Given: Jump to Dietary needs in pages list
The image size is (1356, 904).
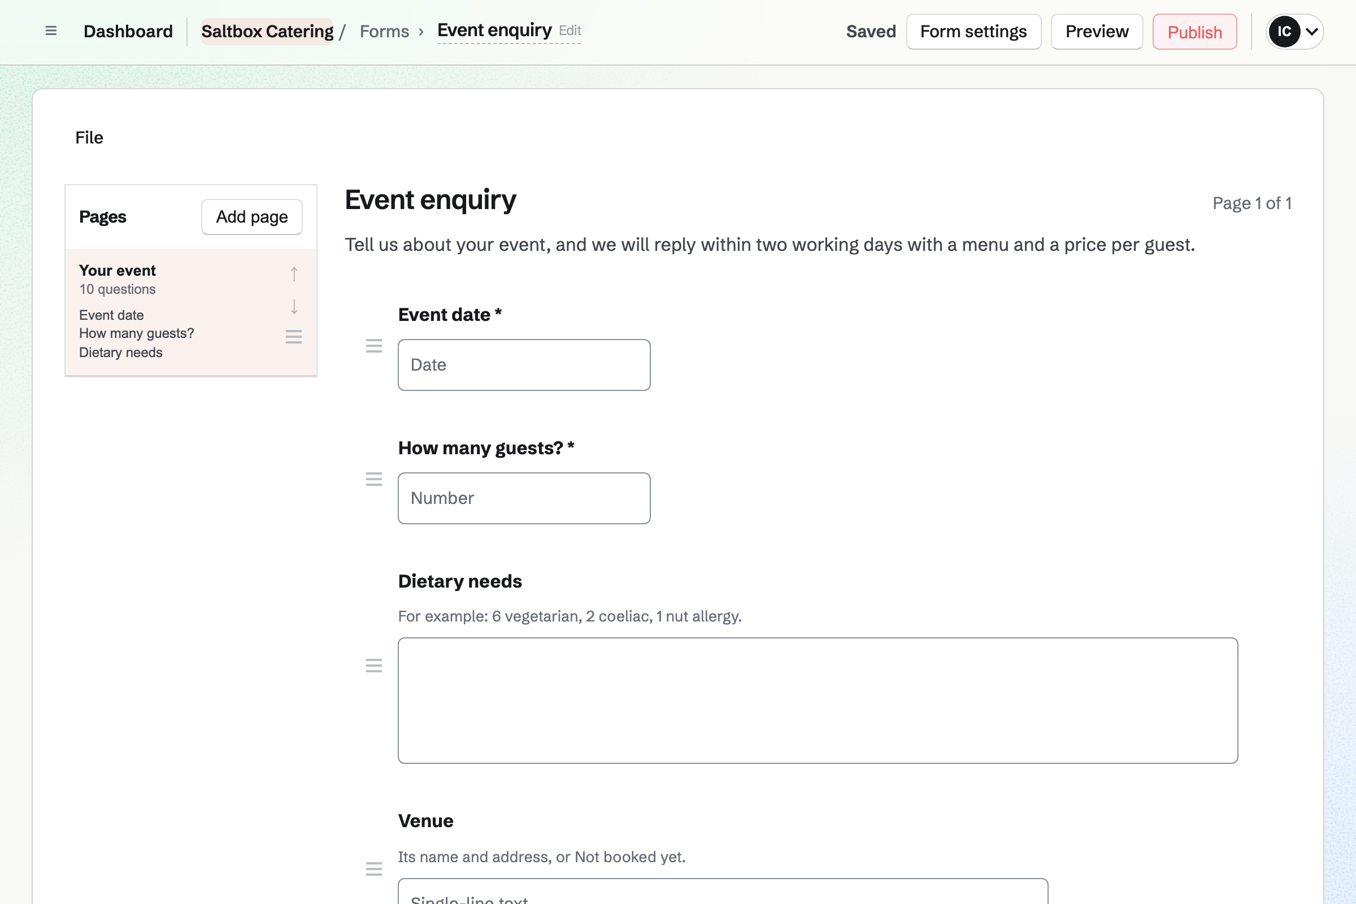Looking at the screenshot, I should click(120, 352).
